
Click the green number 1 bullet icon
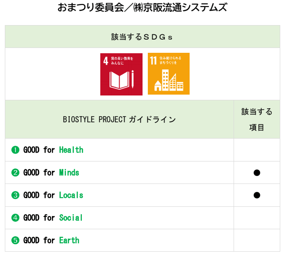click(x=15, y=150)
